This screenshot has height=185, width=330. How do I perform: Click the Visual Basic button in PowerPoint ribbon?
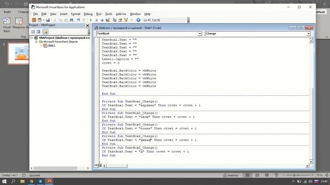(x=7, y=25)
